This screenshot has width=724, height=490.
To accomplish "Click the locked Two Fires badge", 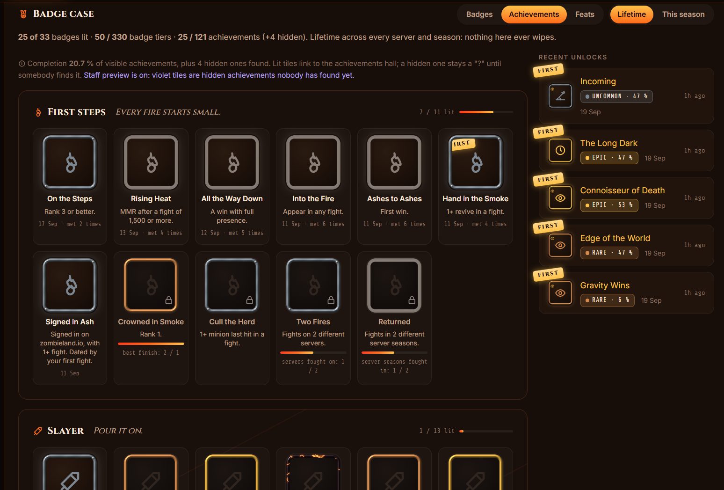I will click(x=313, y=285).
